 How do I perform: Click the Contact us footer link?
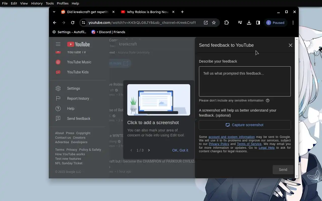click(x=63, y=138)
